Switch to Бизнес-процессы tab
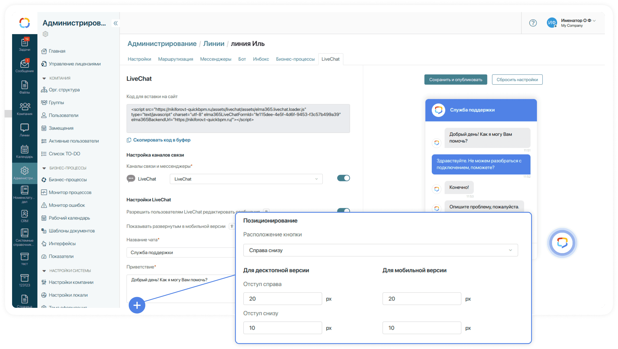This screenshot has height=349, width=618. tap(295, 59)
